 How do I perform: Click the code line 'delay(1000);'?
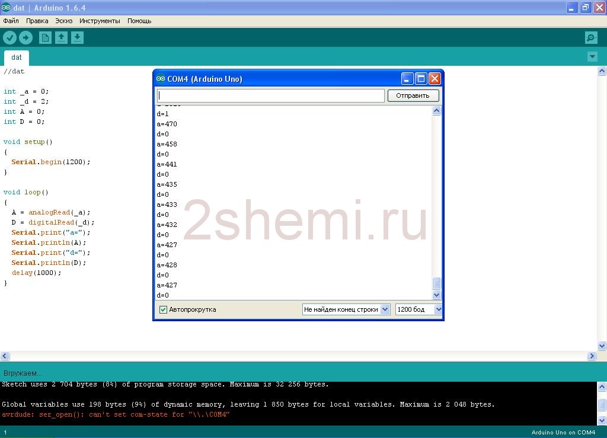pos(36,273)
